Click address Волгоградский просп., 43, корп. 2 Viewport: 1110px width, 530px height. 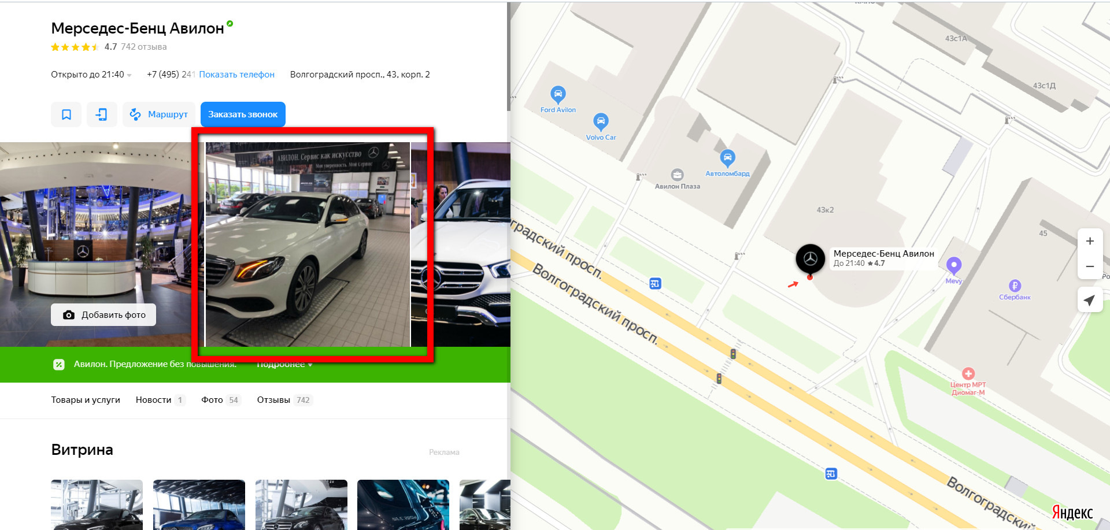pyautogui.click(x=360, y=75)
